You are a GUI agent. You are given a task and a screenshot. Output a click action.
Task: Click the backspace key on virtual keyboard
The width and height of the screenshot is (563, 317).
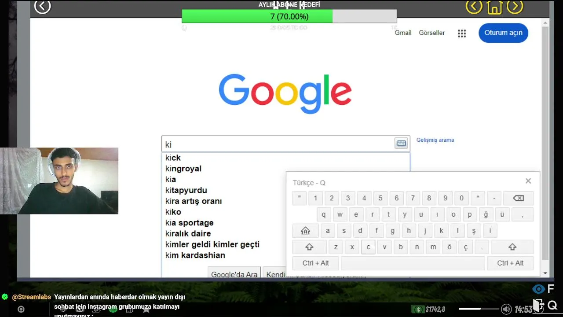tap(518, 198)
